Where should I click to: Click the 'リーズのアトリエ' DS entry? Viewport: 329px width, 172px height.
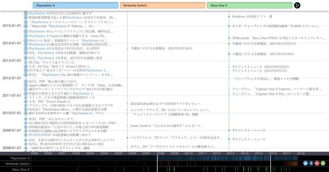pyautogui.click(x=173, y=146)
